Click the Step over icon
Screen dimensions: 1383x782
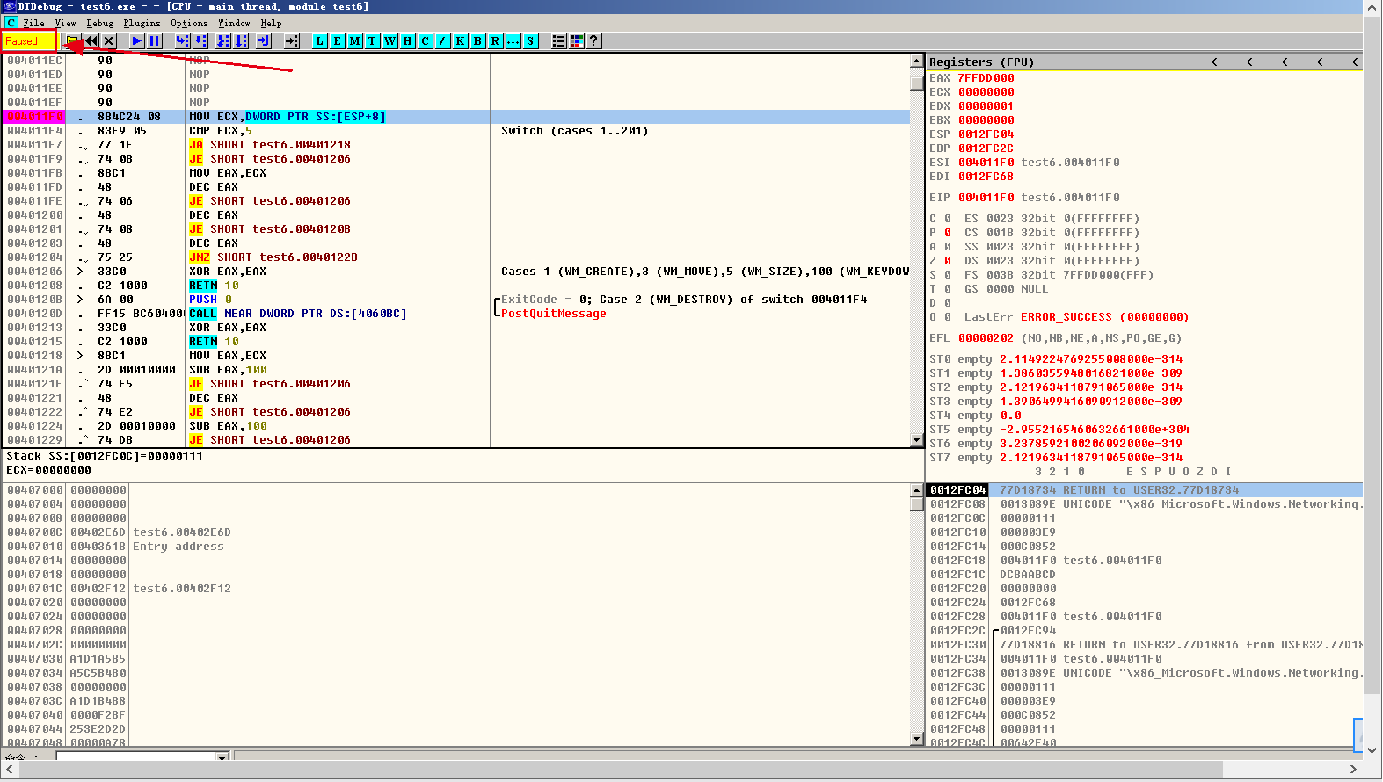tap(200, 41)
